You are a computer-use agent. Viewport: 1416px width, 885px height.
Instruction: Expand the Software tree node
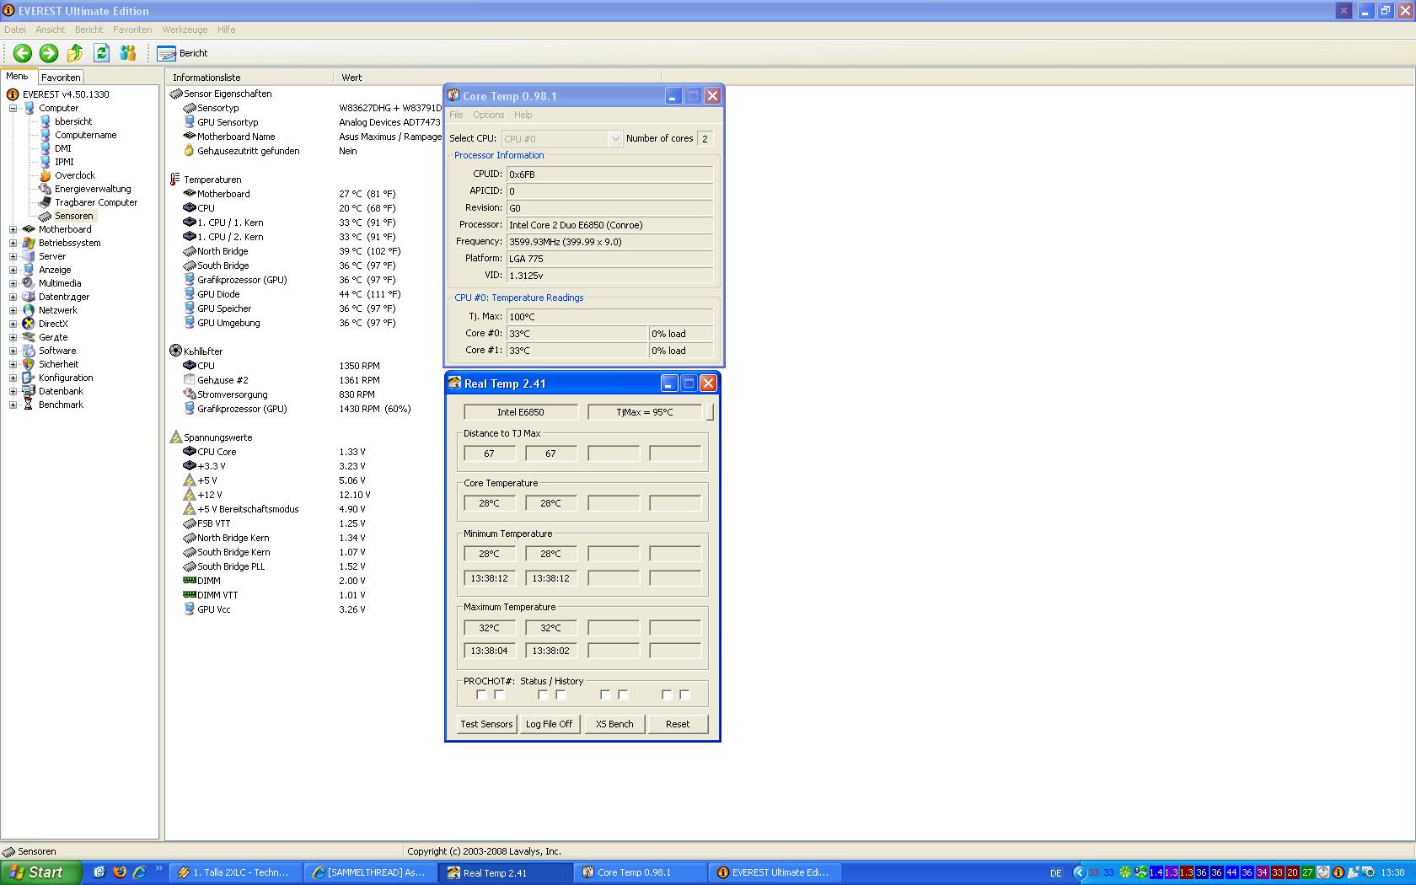pyautogui.click(x=13, y=351)
